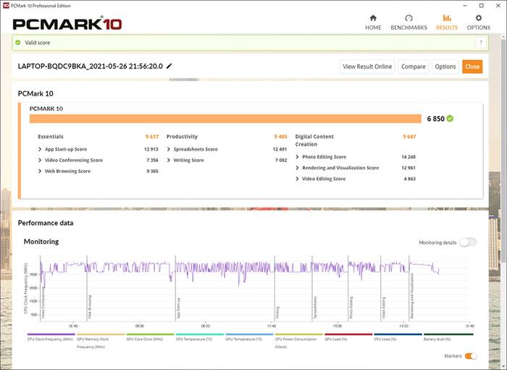Toggle CPU Power Consumption legend series
507x370 pixels.
click(x=298, y=342)
